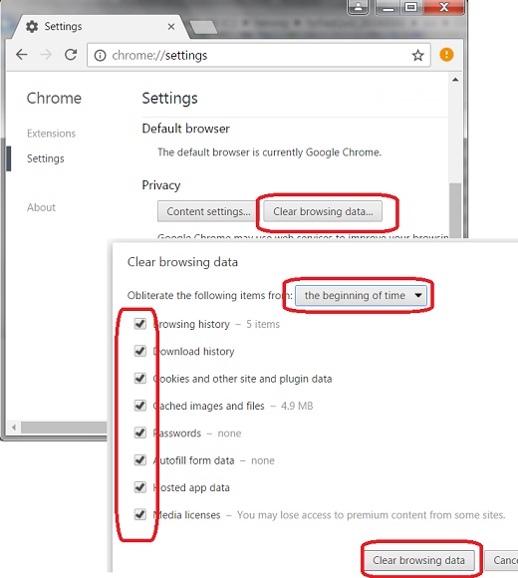Click the horizontal scrollbar left arrow

pyautogui.click(x=14, y=428)
